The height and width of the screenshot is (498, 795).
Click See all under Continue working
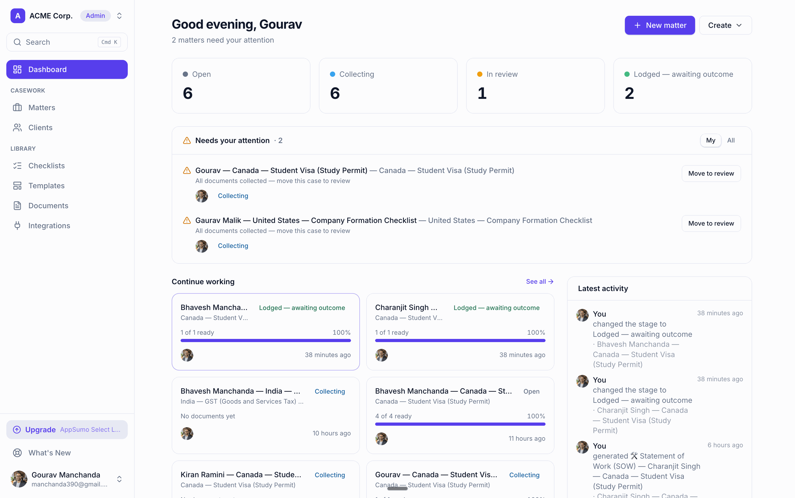[x=539, y=282]
